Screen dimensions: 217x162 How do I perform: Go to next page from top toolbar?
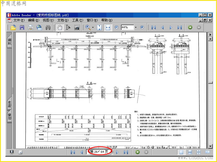coord(171,28)
